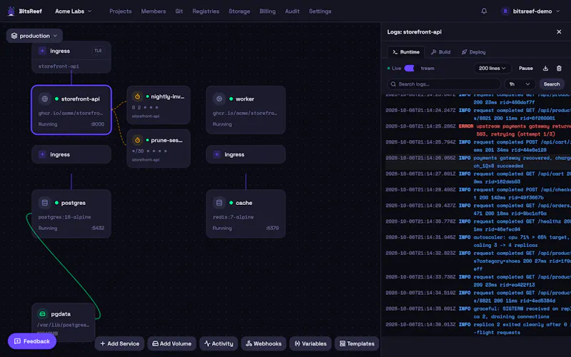
Task: Click the cron icon on prune-ses node
Action: 137,140
